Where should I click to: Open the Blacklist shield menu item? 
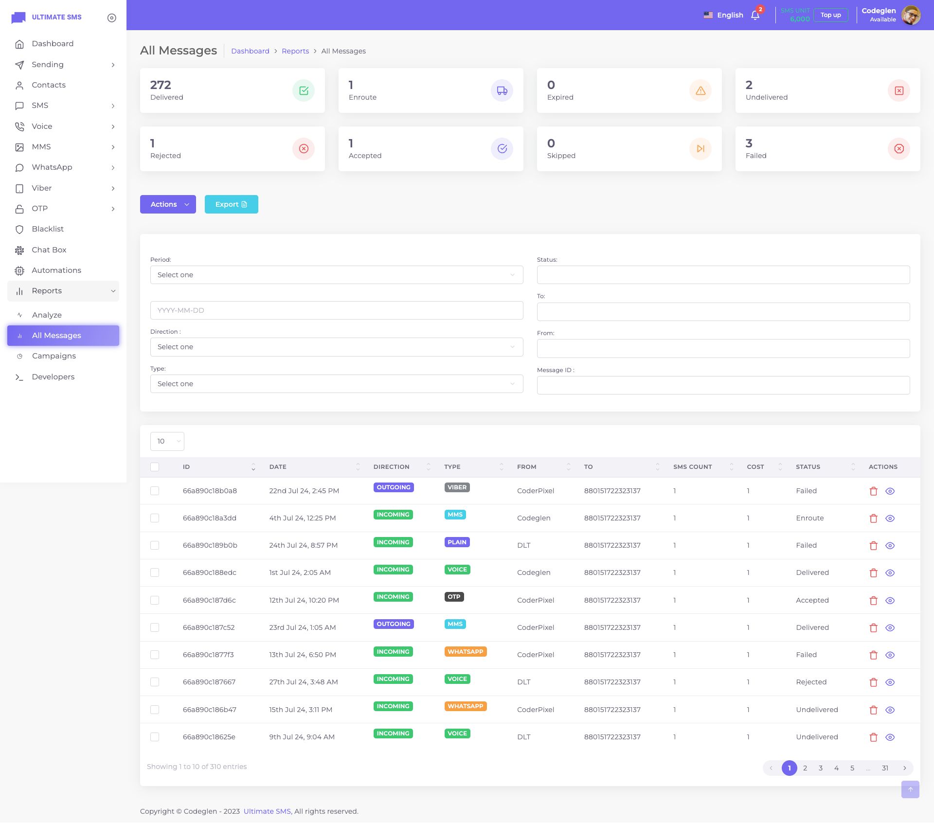coord(47,229)
